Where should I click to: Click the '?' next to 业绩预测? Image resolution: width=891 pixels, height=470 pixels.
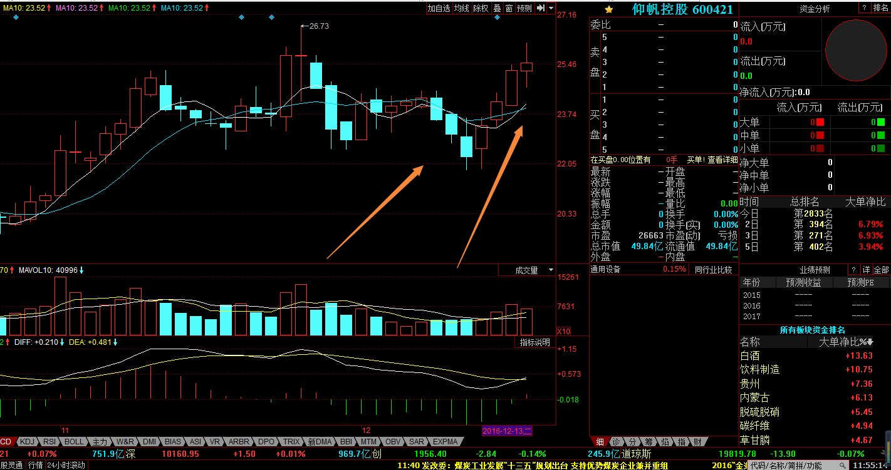[x=853, y=270]
